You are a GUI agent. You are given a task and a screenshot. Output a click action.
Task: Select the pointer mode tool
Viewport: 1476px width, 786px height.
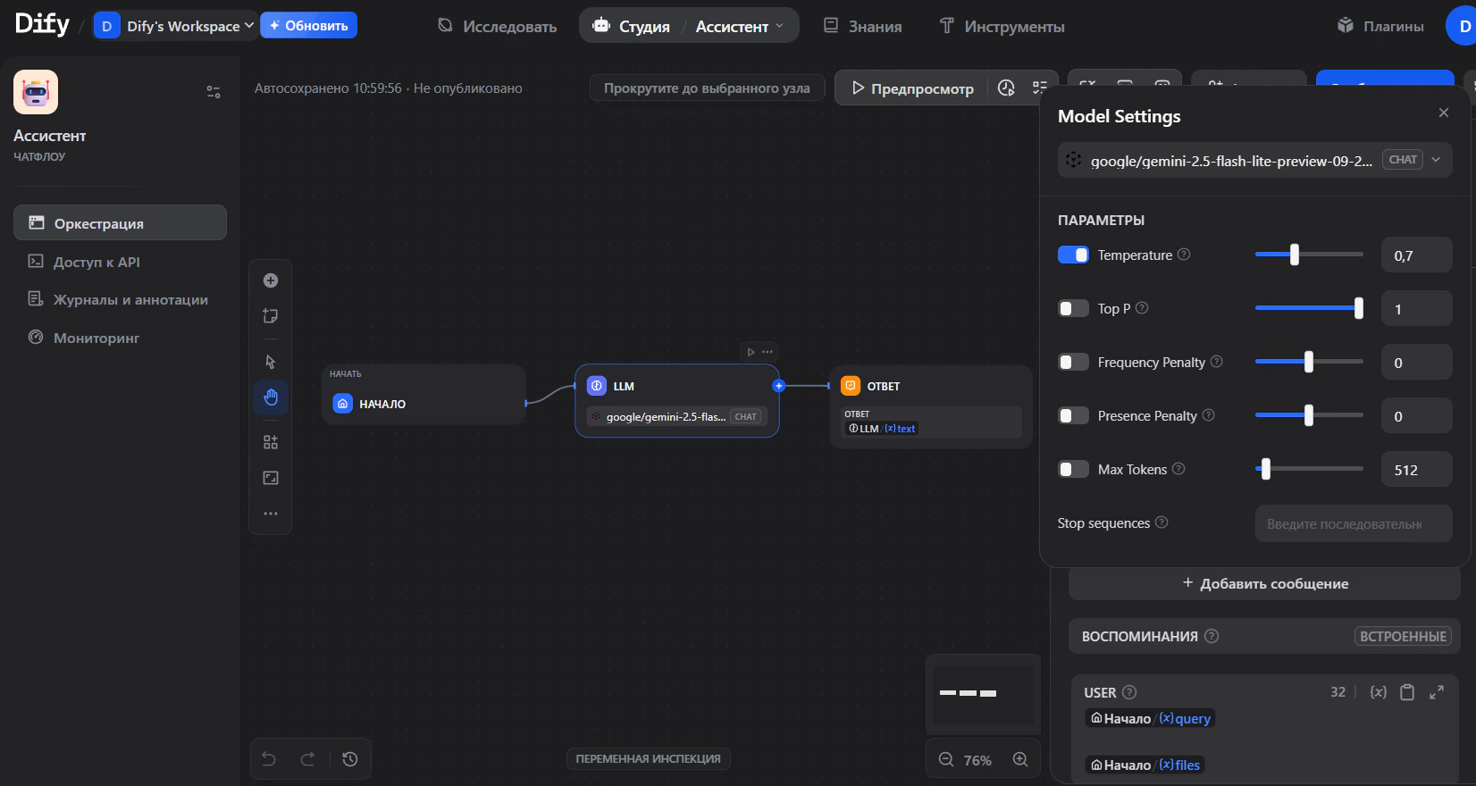coord(271,362)
